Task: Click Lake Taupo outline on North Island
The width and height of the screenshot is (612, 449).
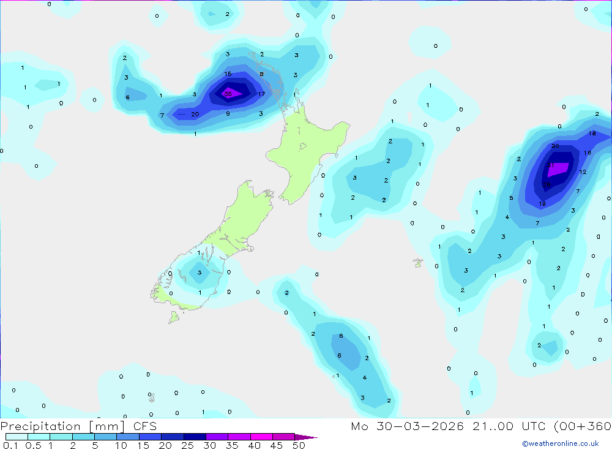Action: pos(304,146)
